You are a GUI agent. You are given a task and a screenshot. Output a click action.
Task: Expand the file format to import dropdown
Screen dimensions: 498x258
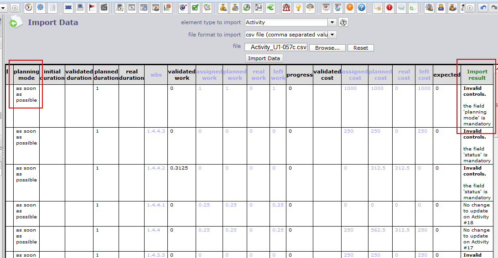coord(332,35)
